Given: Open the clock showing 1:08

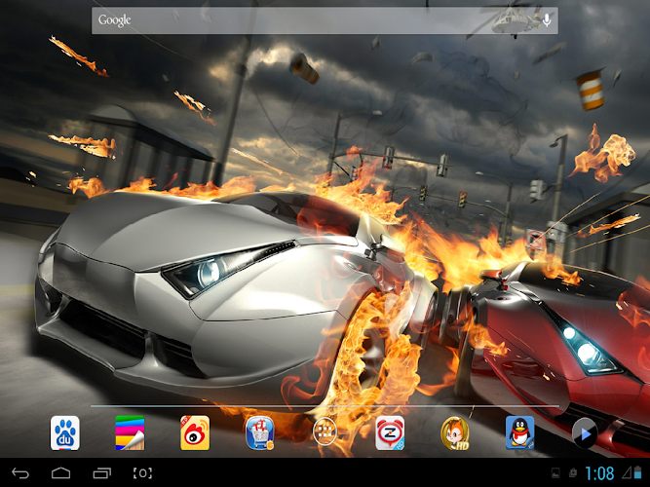Looking at the screenshot, I should click(599, 473).
